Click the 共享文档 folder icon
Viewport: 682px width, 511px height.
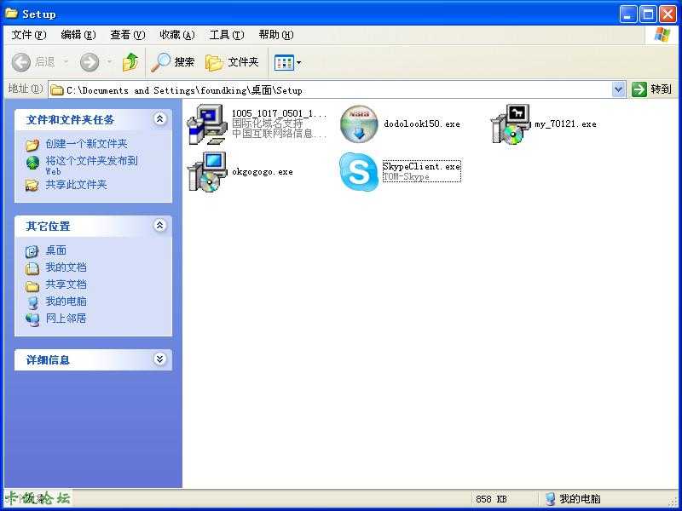click(32, 285)
